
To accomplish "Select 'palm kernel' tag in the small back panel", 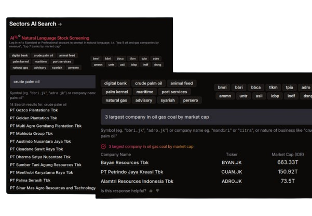I will point(21,61).
